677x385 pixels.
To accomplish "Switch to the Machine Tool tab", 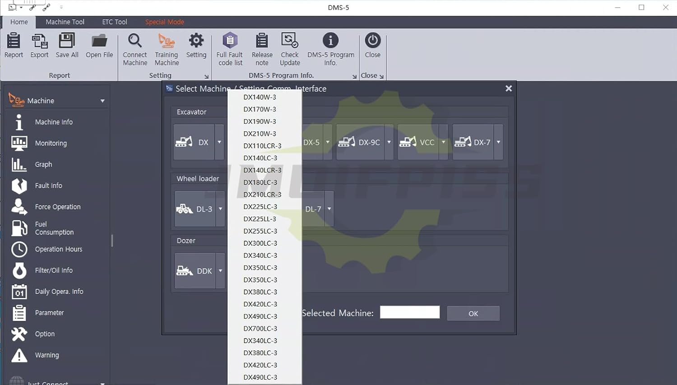I will (65, 22).
